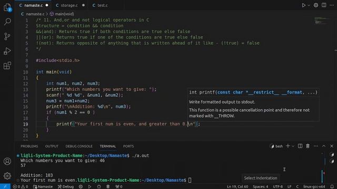Open the Manage gear in activity bar

pyautogui.click(x=7, y=176)
